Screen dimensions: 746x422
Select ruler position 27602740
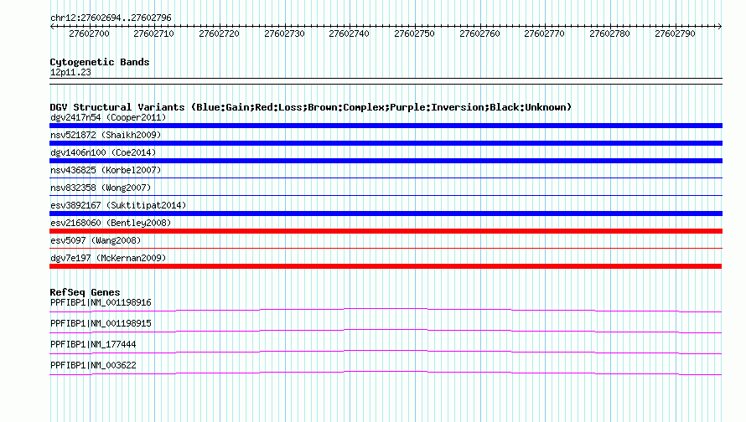[350, 33]
